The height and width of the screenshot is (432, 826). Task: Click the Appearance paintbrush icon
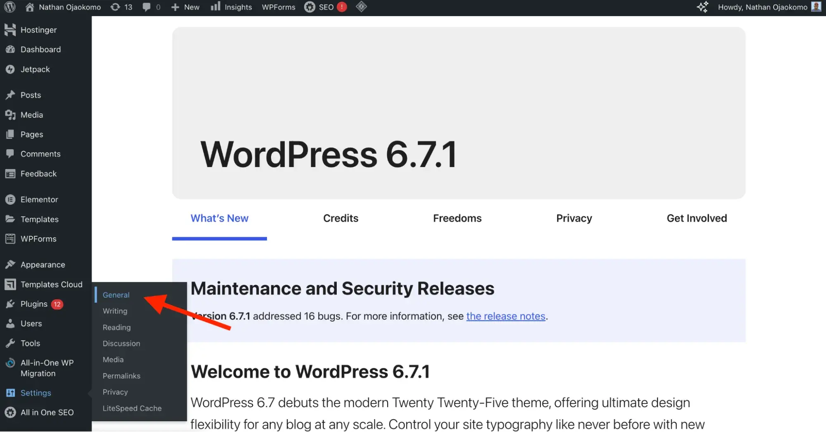[10, 264]
